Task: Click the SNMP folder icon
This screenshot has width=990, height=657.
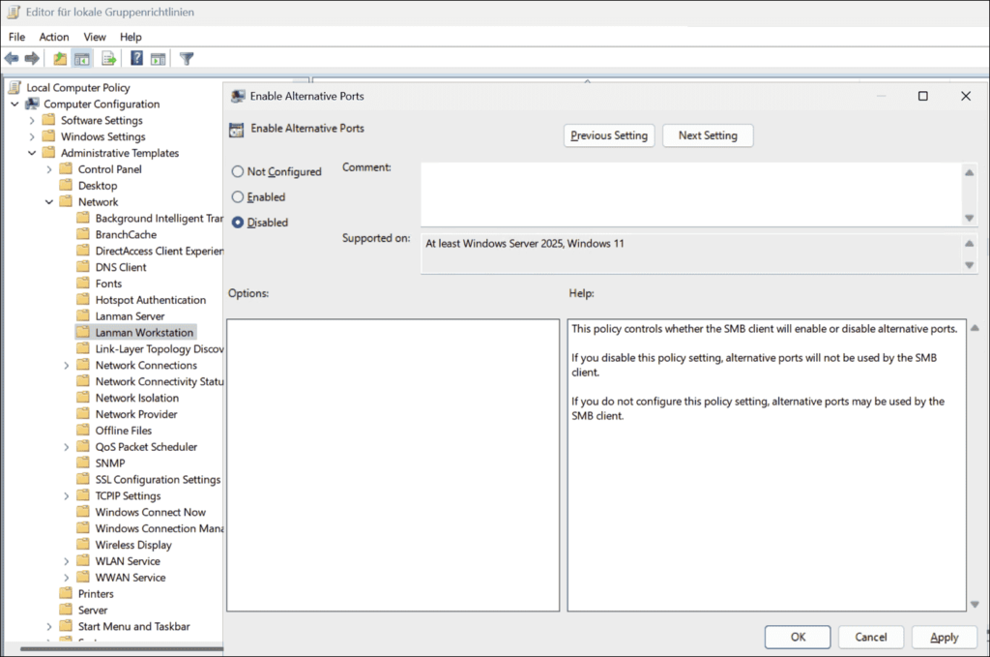Action: (x=83, y=463)
